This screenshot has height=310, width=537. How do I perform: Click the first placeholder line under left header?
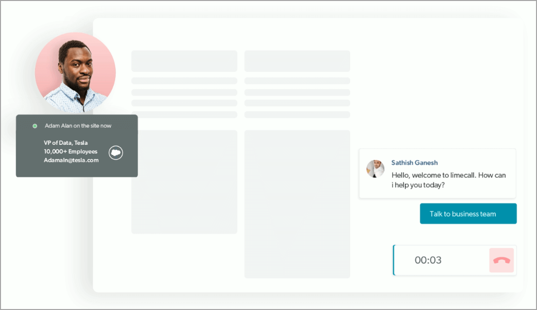tap(184, 81)
